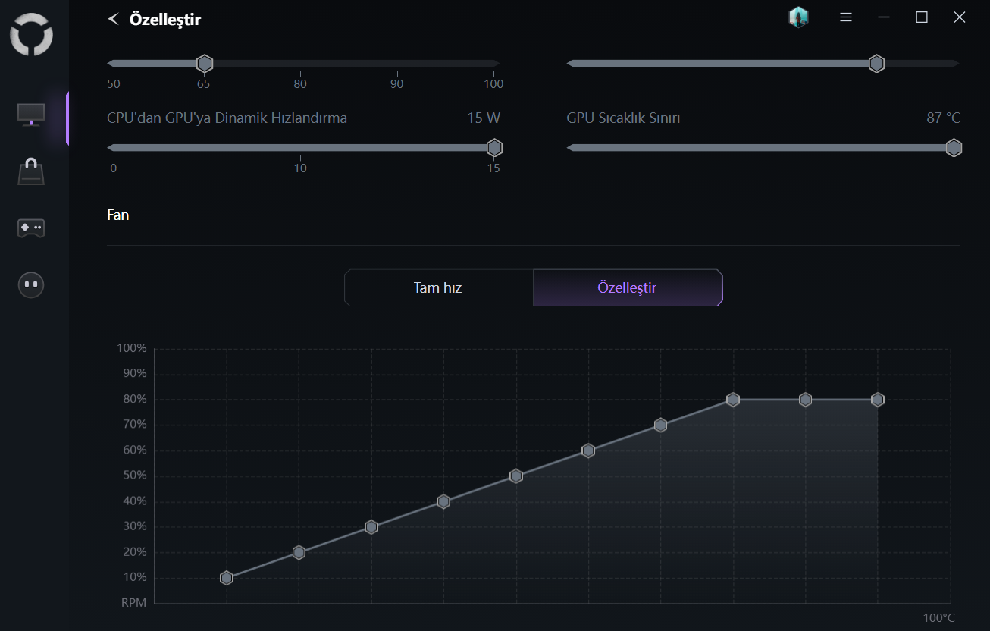
Task: Click the Legion Space logo in the sidebar
Action: pos(31,36)
